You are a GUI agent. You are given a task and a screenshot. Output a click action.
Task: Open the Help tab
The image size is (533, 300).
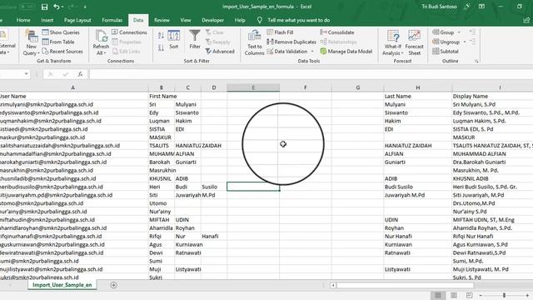tap(240, 20)
